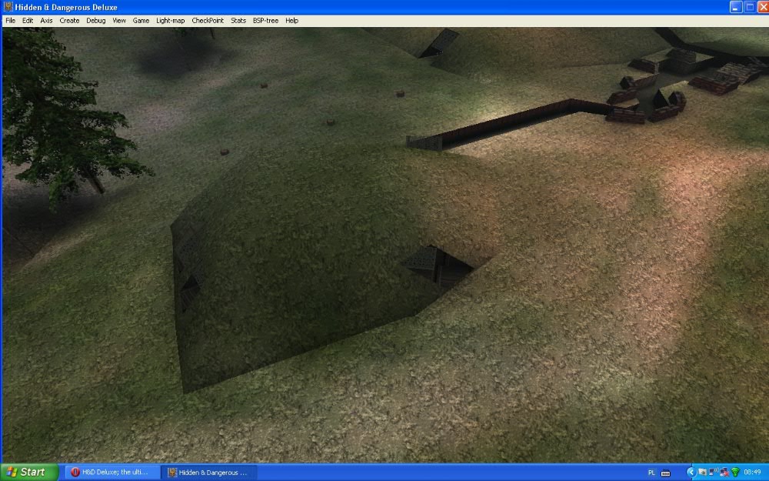Screen dimensions: 769x481
Task: Click the Hidden & Dangerous title bar icon
Action: click(x=8, y=7)
